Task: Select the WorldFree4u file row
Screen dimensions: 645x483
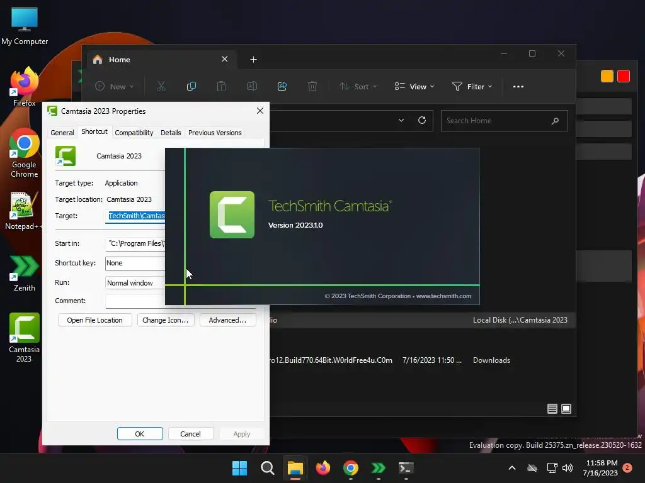Action: pos(422,360)
